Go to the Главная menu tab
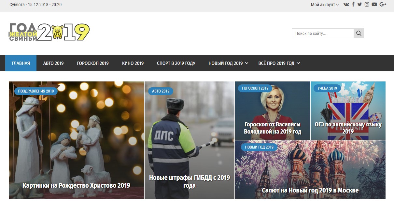Viewport: 394px width, 201px height. 21,63
